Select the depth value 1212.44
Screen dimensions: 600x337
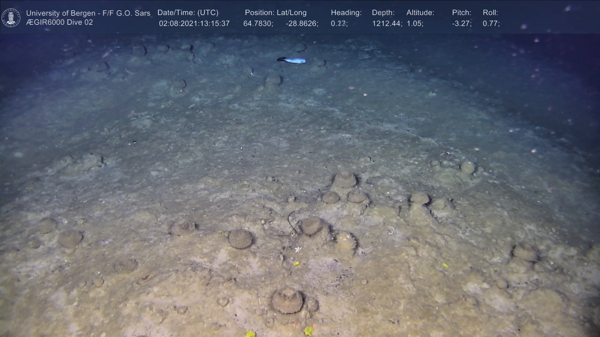(x=387, y=24)
